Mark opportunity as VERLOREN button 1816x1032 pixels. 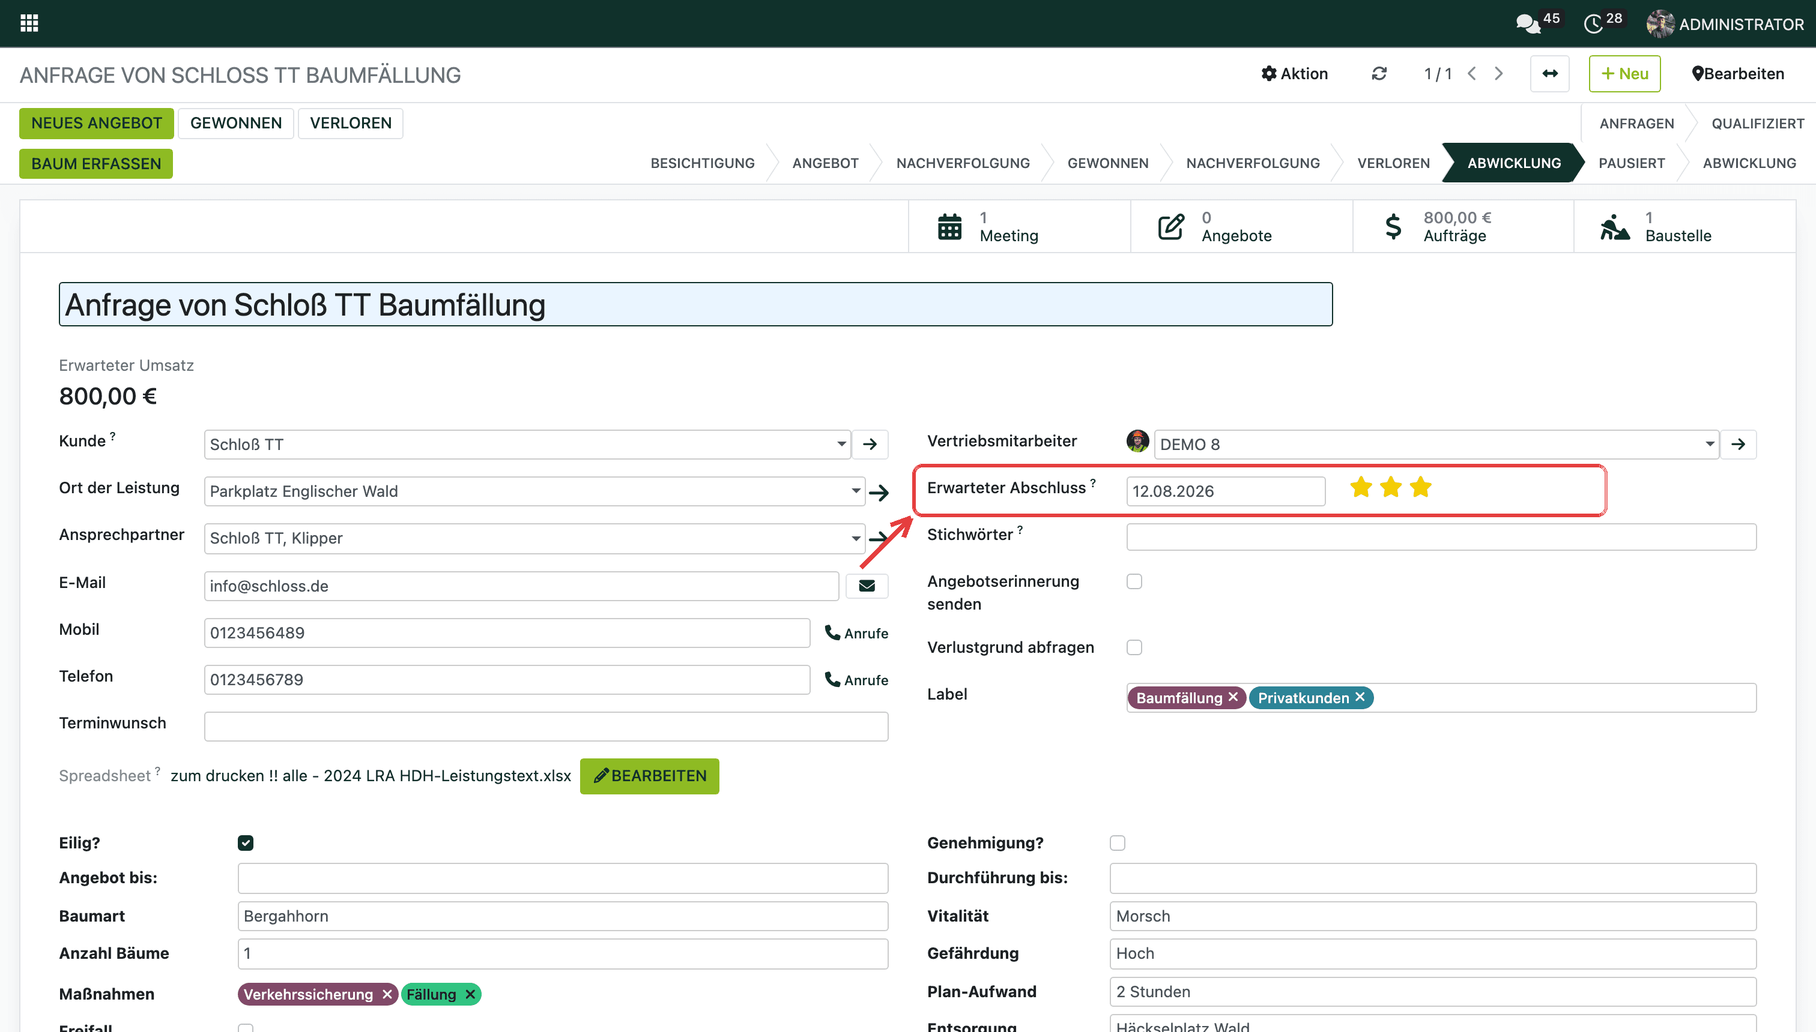(351, 124)
